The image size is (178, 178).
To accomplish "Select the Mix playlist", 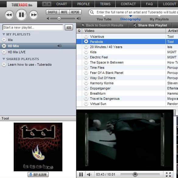I will click(x=10, y=40).
